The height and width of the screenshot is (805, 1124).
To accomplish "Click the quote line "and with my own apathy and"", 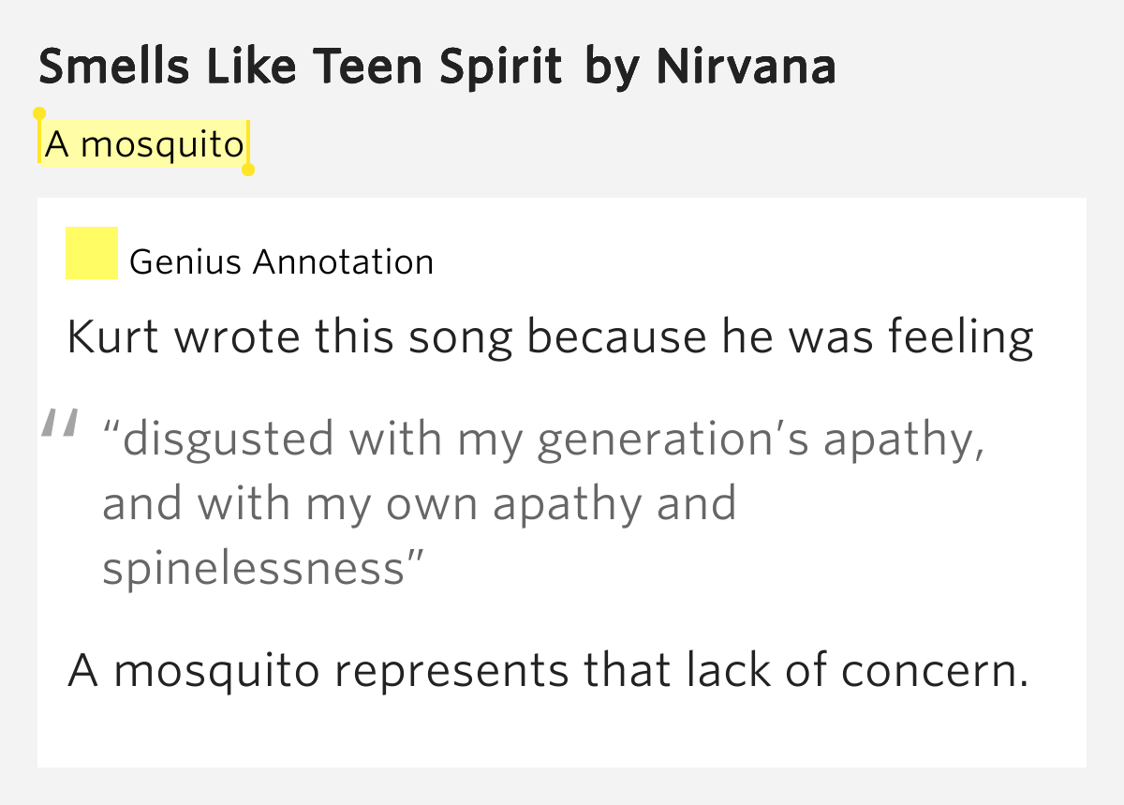I will pyautogui.click(x=419, y=504).
